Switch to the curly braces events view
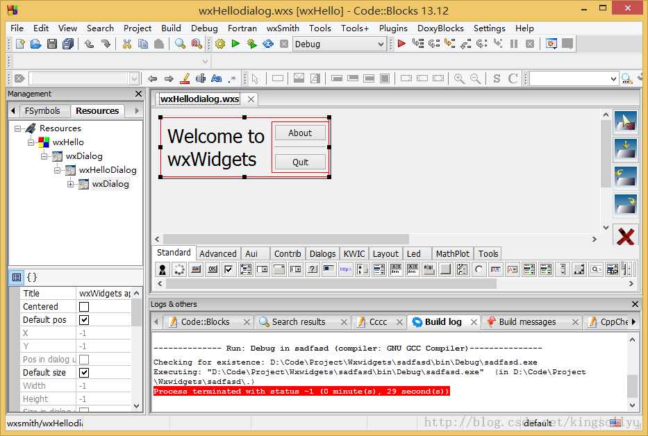 (x=32, y=277)
